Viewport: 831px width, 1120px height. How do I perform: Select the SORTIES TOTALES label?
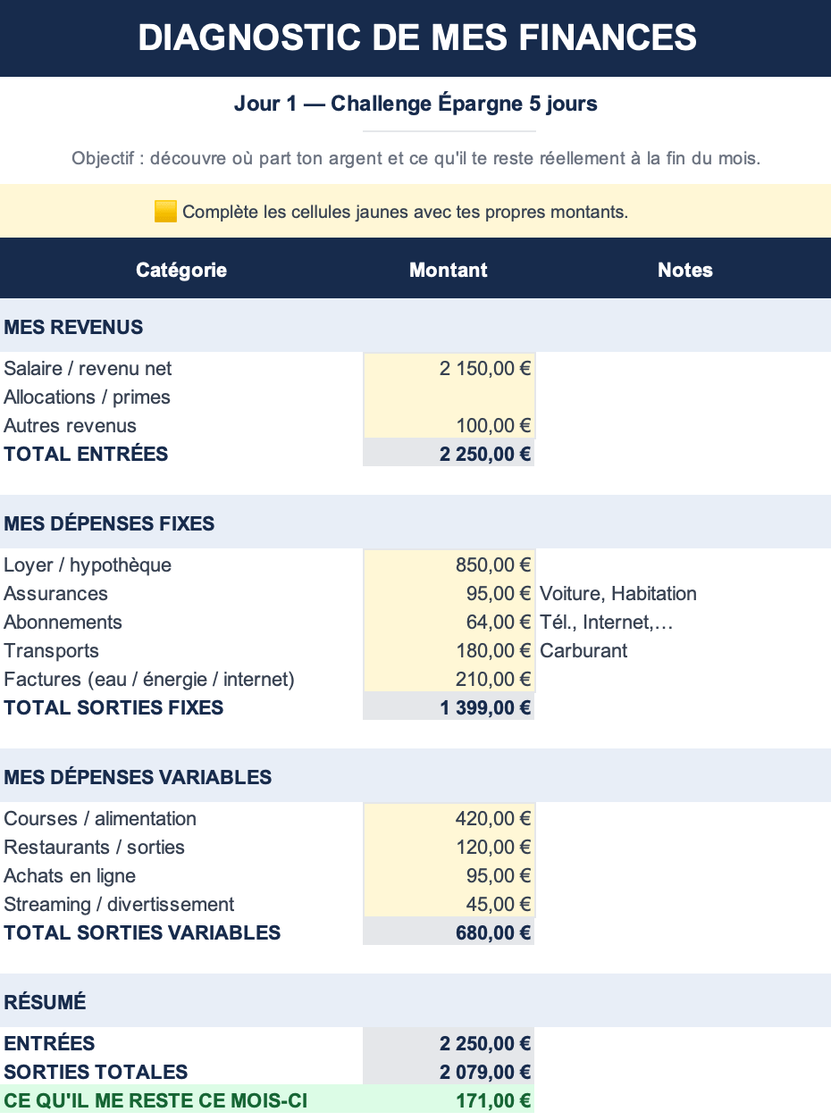click(96, 1072)
